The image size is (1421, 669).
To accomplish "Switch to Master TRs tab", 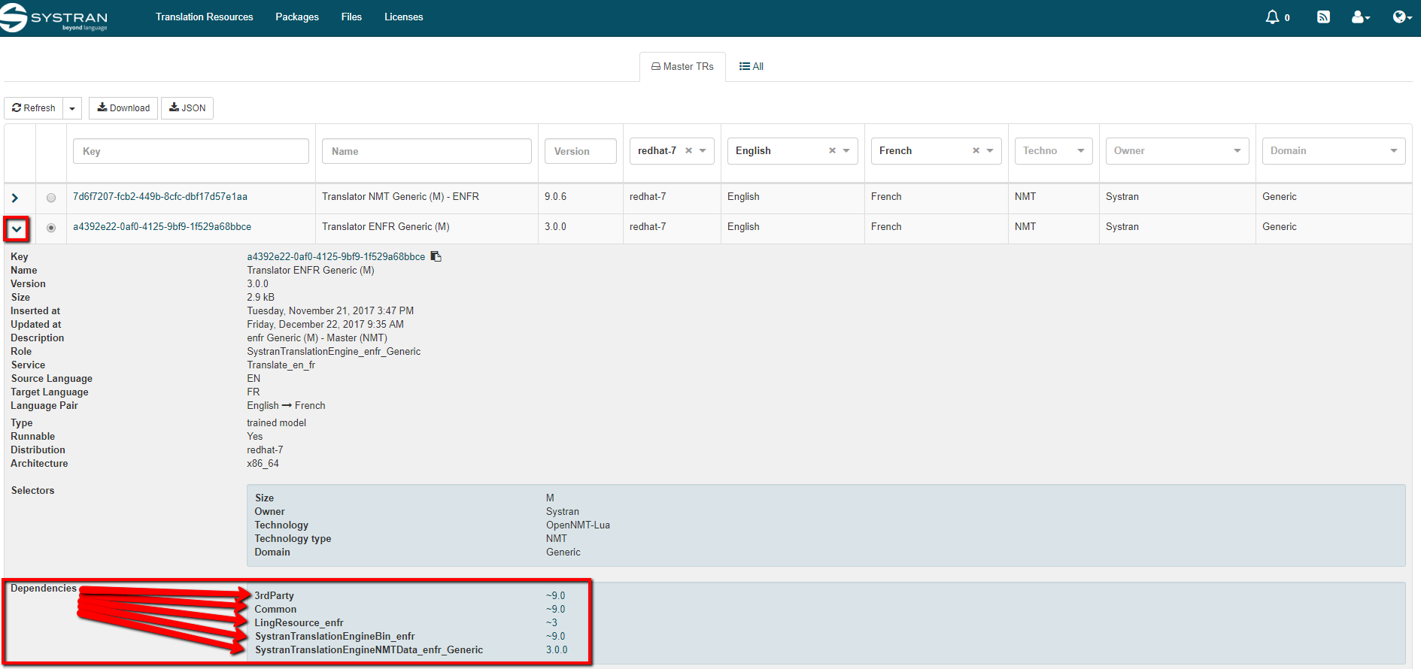I will tap(682, 66).
